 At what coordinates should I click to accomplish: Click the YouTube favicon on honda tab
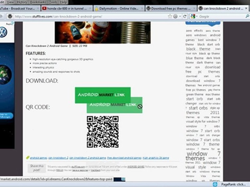44,8
